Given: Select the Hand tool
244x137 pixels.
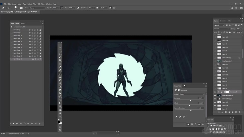Looking at the screenshot, I should coord(60,110).
